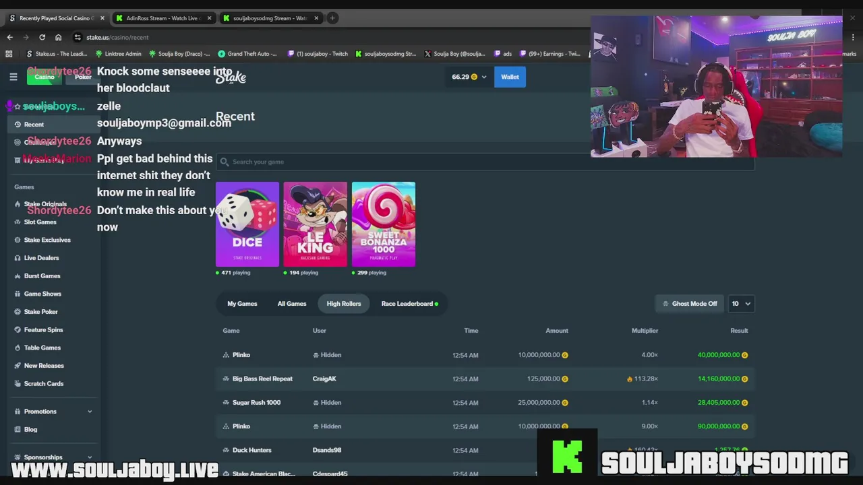Click the Live Dealers sidebar icon
The width and height of the screenshot is (863, 485).
point(18,258)
